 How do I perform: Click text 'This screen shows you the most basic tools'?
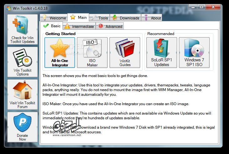(x=95, y=76)
